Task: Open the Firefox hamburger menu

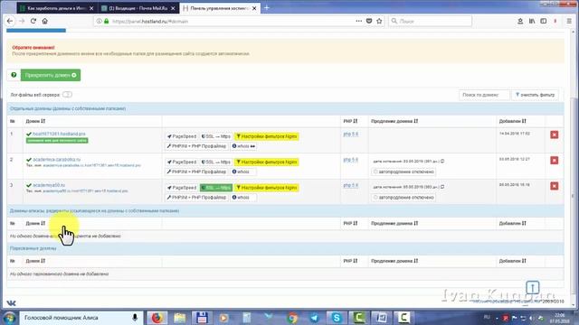Action: point(569,22)
